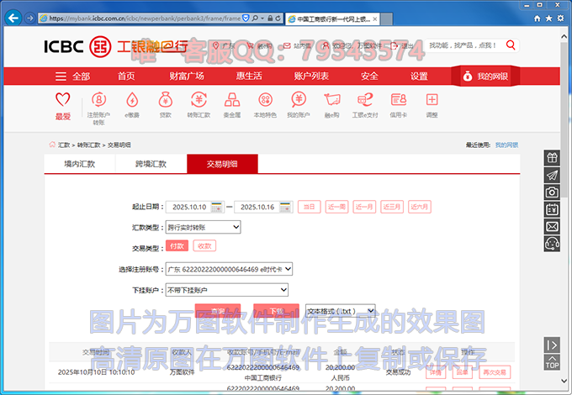
Task: Open the 选择注册账号 account dropdown
Action: pos(229,269)
